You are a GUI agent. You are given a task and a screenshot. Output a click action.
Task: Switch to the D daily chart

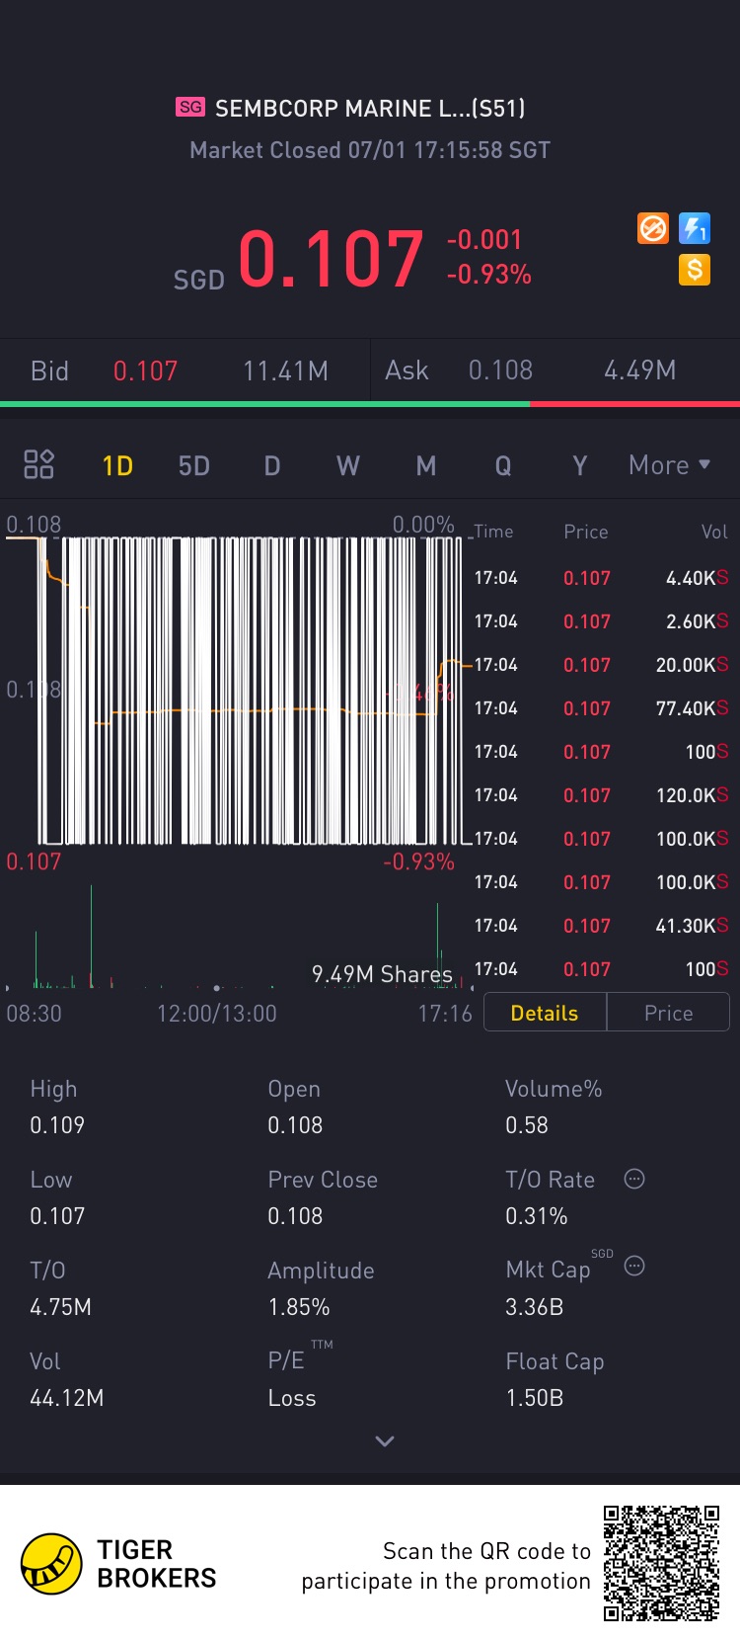[x=272, y=465]
